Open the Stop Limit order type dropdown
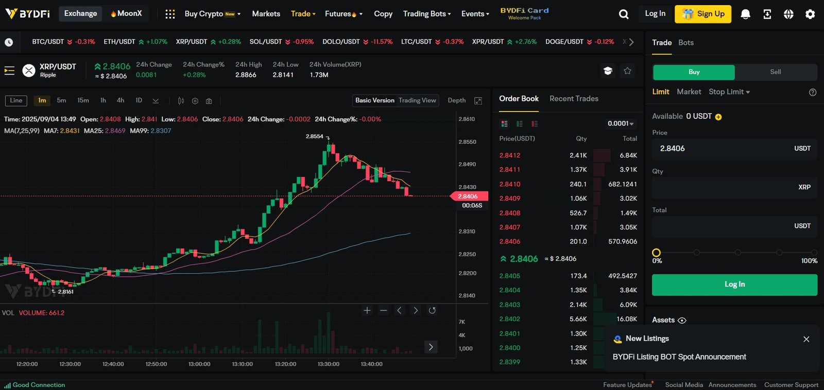Screen dimensions: 824x390 [729, 92]
